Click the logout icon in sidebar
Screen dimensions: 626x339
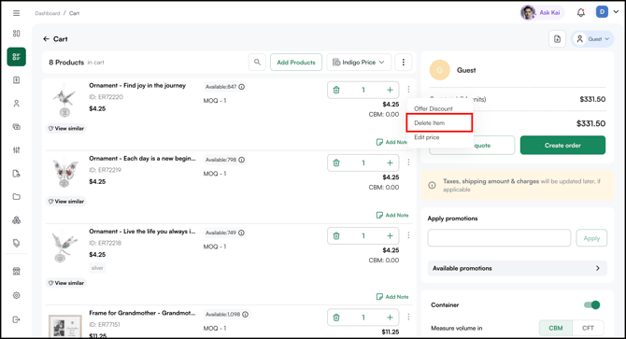(17, 319)
